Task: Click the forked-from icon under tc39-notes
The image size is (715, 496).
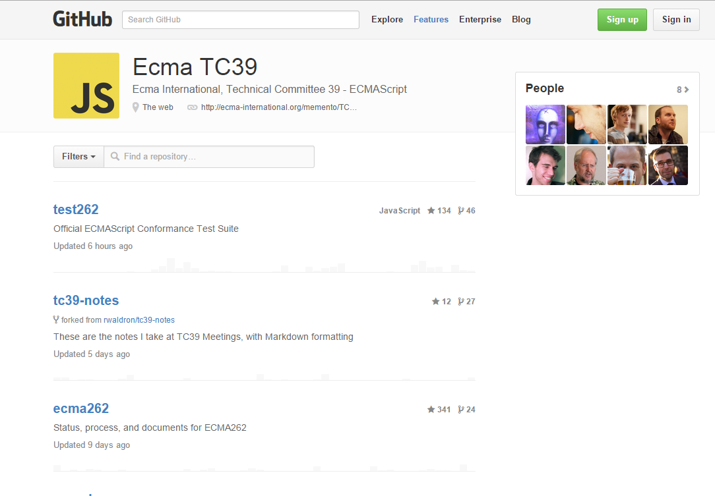Action: coord(56,319)
